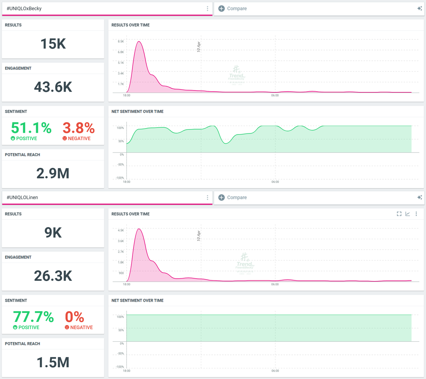Click the 43.6K engagement value
The height and width of the screenshot is (379, 426).
(53, 87)
